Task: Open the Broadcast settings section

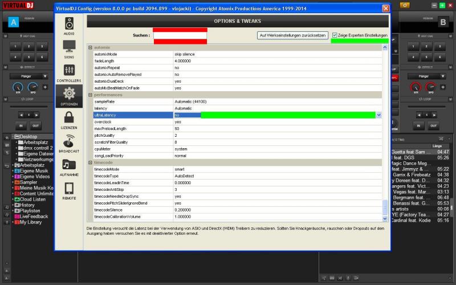Action: (x=69, y=144)
